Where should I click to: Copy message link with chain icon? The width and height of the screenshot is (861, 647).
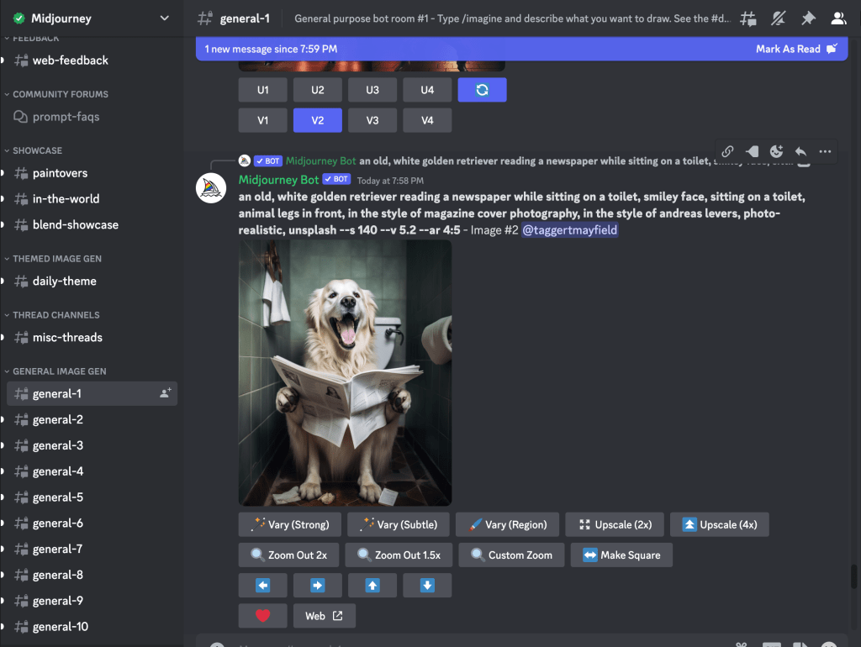pos(727,151)
